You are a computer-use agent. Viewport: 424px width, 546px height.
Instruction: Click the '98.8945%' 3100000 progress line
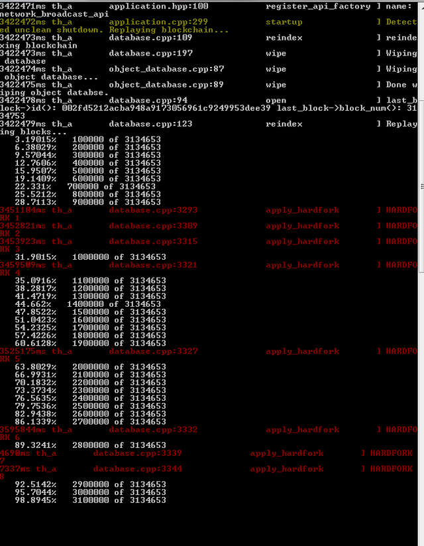(x=91, y=500)
